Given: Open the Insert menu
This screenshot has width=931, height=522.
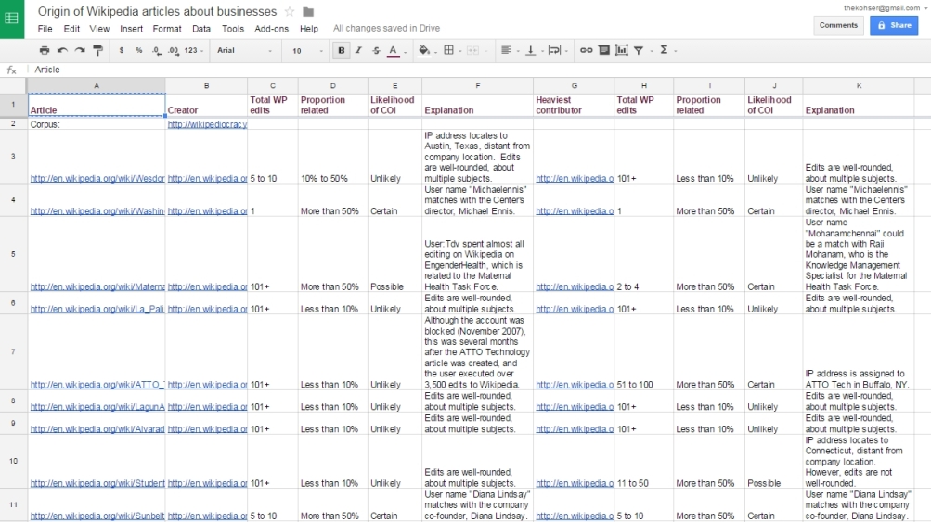Looking at the screenshot, I should (131, 29).
